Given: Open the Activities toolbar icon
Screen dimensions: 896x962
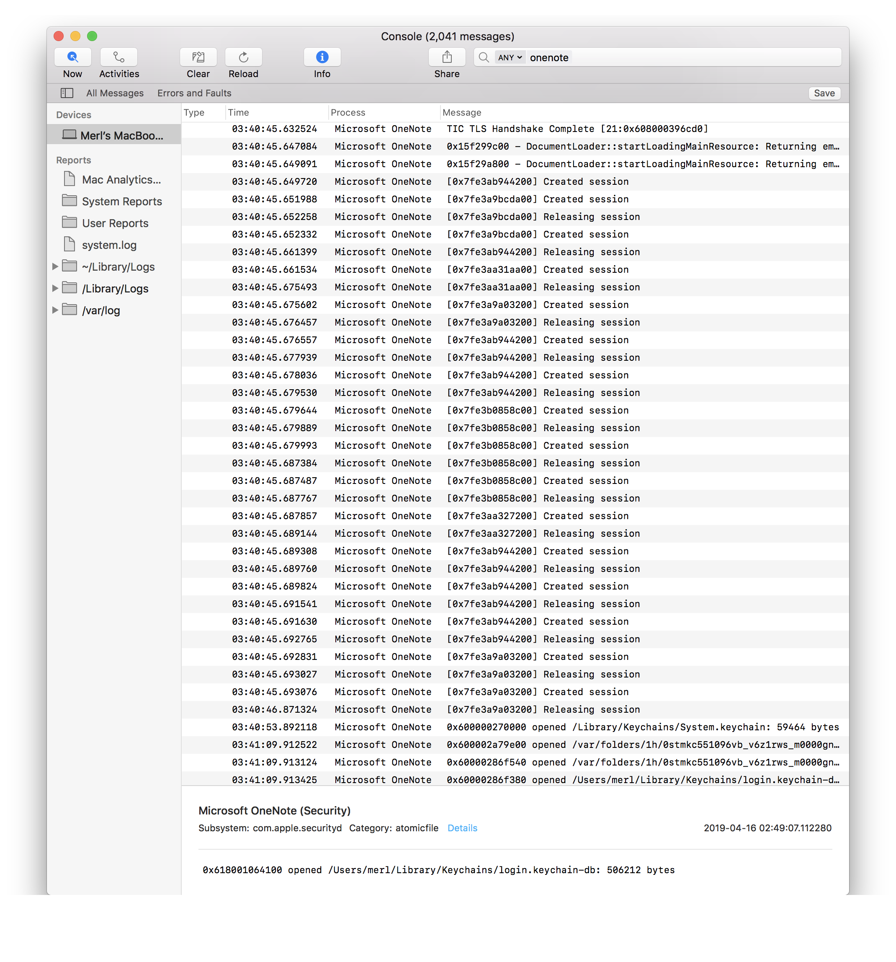Looking at the screenshot, I should 118,57.
